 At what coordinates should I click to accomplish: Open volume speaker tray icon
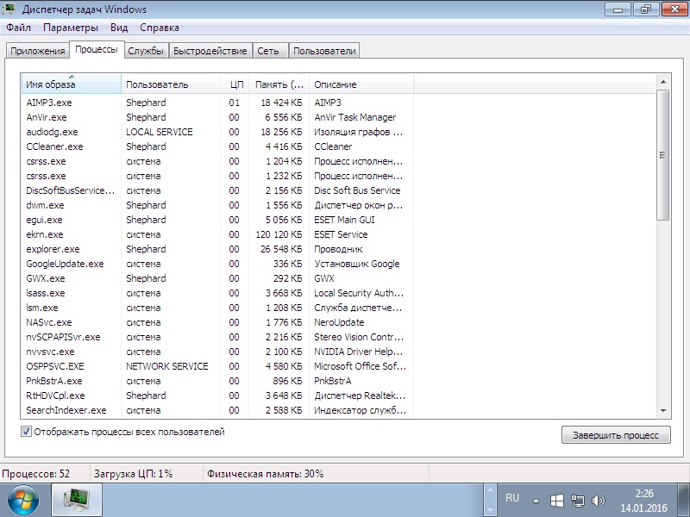coord(599,501)
